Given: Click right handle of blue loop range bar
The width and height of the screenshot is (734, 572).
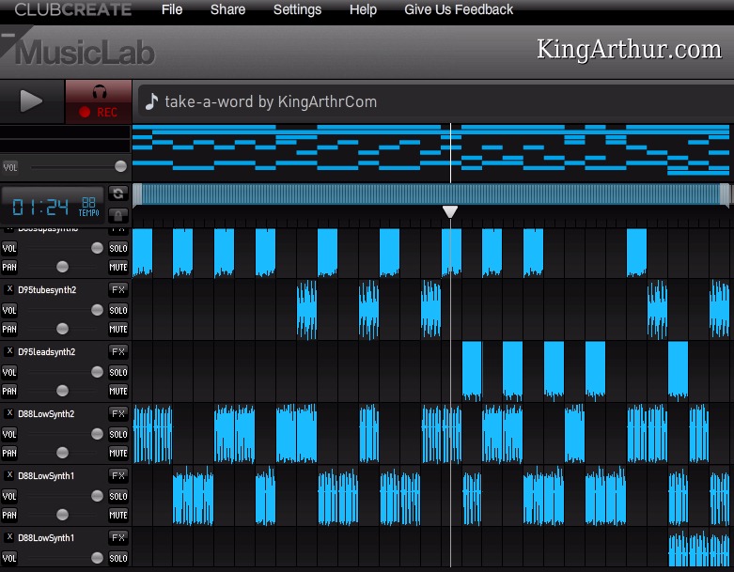Looking at the screenshot, I should [x=725, y=194].
